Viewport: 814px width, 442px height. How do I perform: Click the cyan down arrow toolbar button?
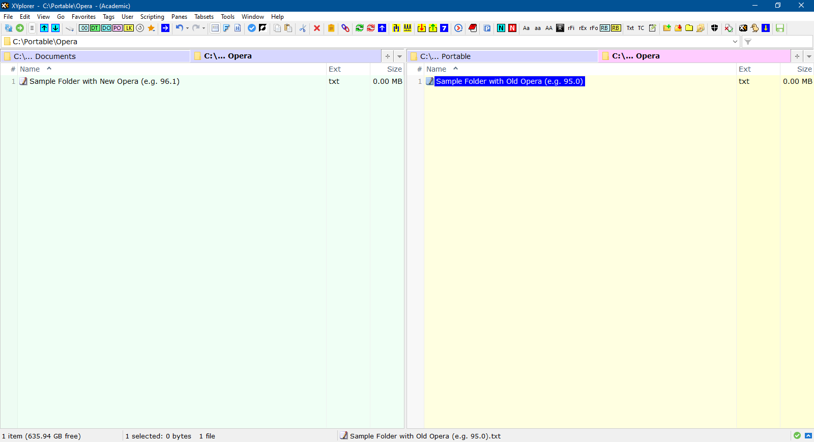(x=55, y=28)
